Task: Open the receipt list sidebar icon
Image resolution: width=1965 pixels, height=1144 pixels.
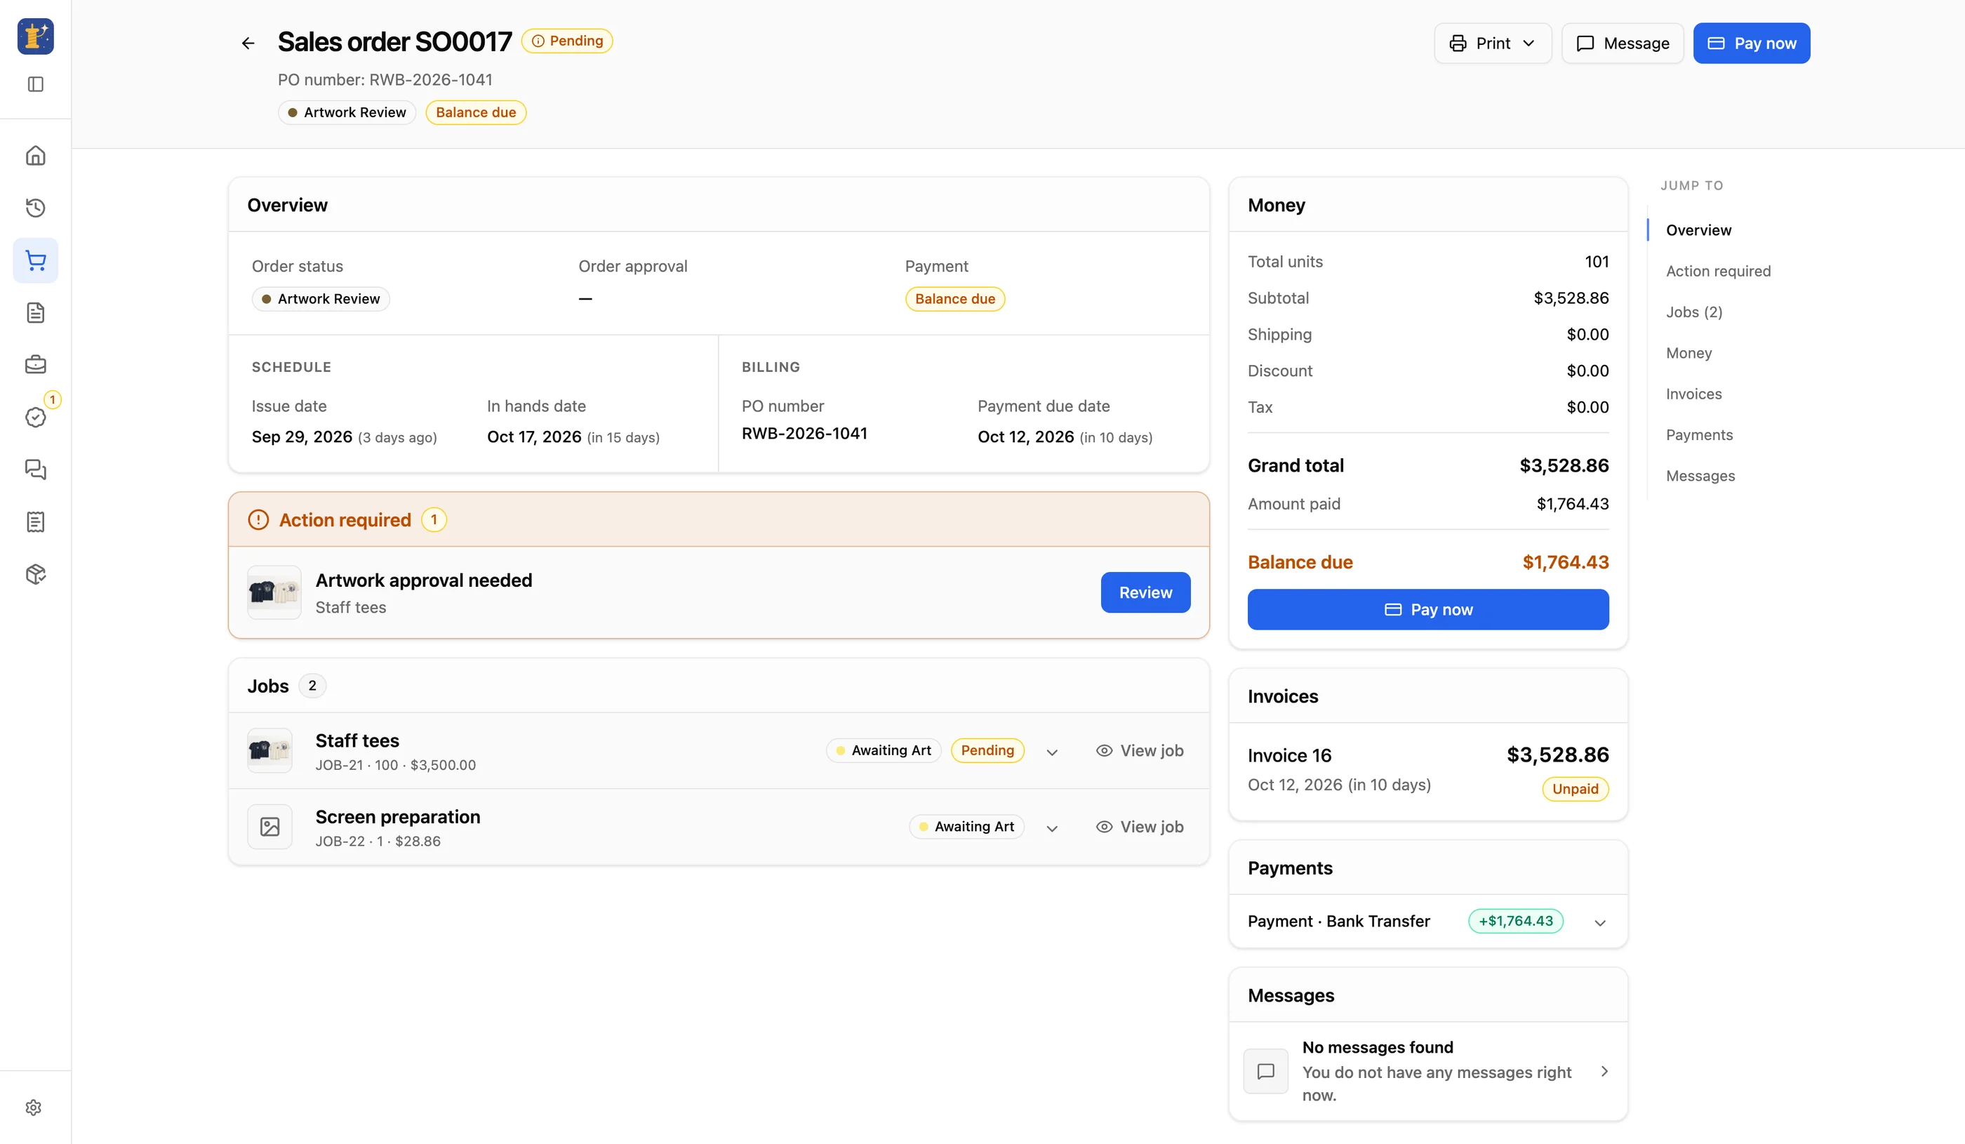Action: 36,521
